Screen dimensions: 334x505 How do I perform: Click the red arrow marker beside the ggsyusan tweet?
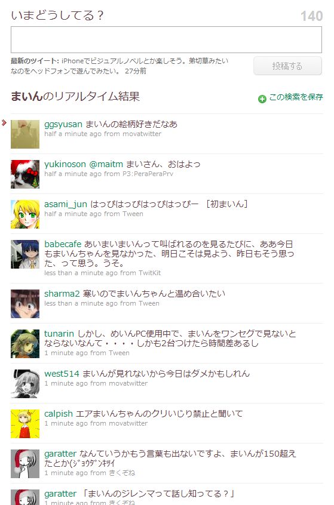(4, 122)
